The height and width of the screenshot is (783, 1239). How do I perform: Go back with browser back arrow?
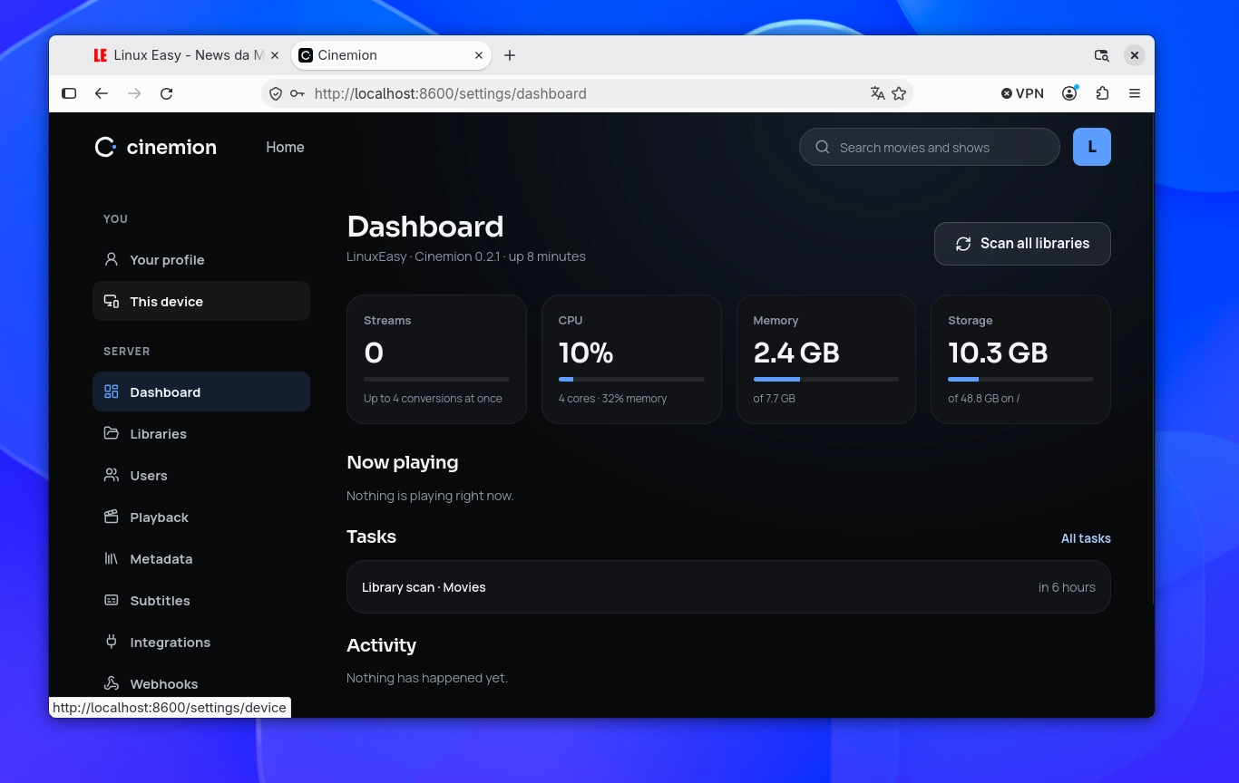coord(102,93)
